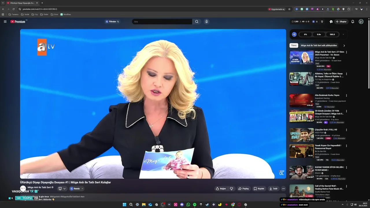Image resolution: width=370 pixels, height=208 pixels.
Task: Open 'Yasak Koyan Cin Hapsedildi' video
Action: pyautogui.click(x=328, y=147)
